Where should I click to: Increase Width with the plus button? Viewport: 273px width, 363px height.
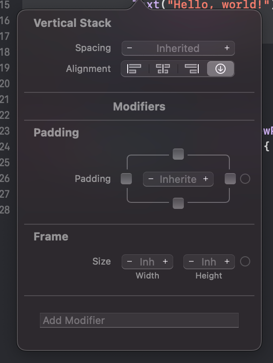[165, 261]
